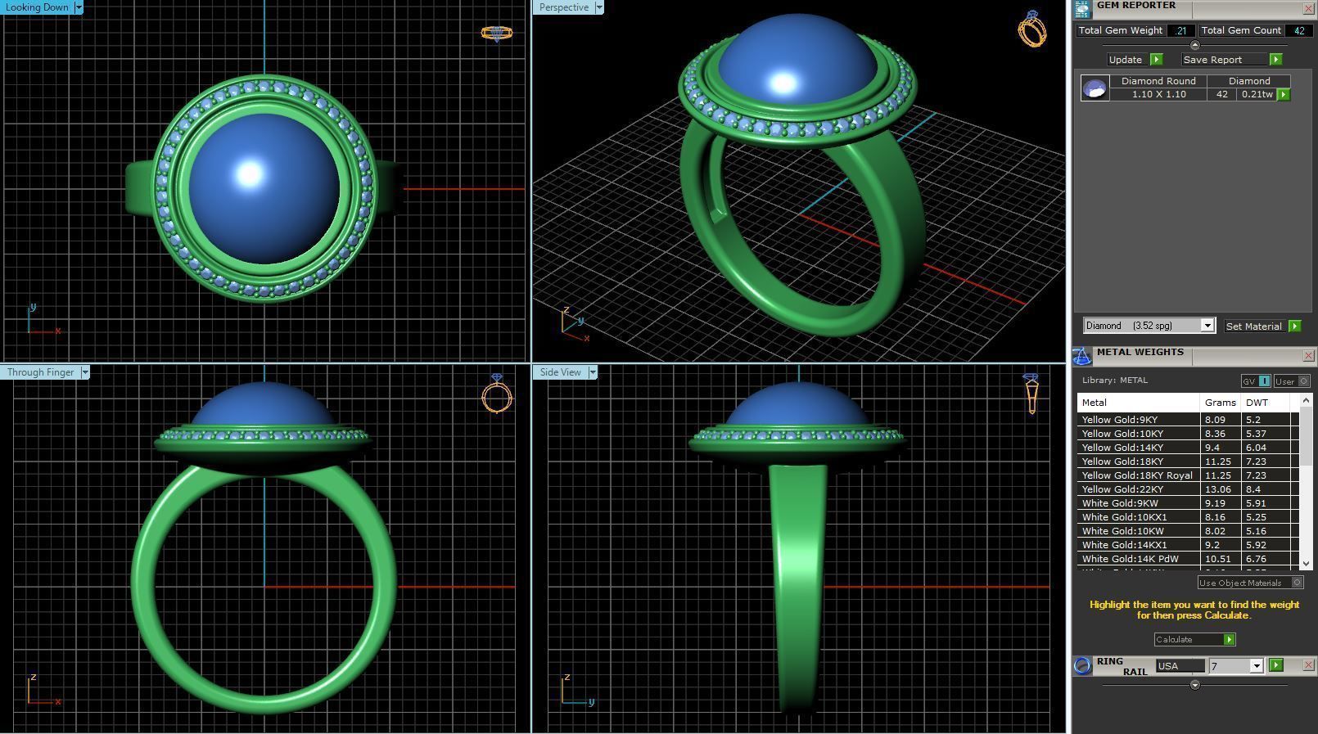This screenshot has height=734, width=1318.
Task: Select the White Gold:9KW row
Action: [x=1188, y=503]
